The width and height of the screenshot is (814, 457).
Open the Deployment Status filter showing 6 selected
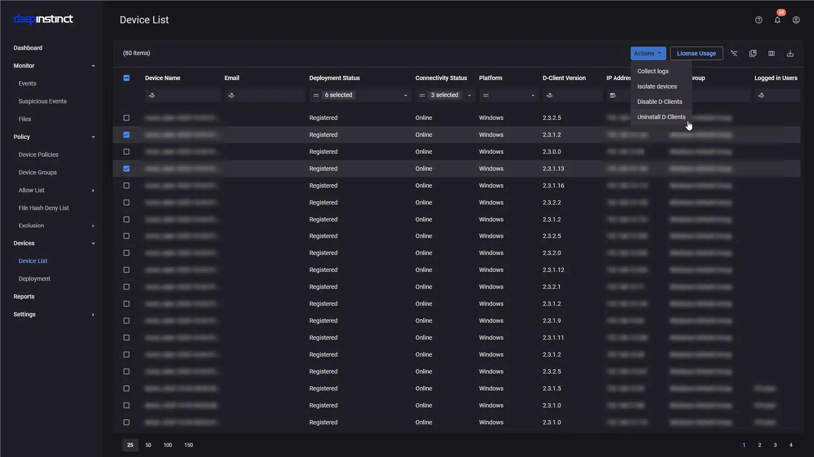pyautogui.click(x=360, y=95)
